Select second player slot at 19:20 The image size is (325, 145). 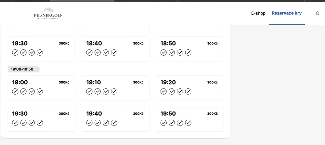(x=172, y=91)
